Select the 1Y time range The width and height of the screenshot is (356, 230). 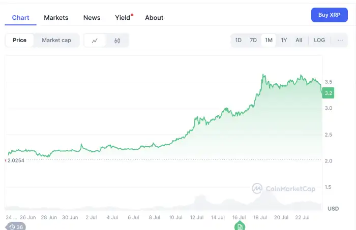point(284,40)
